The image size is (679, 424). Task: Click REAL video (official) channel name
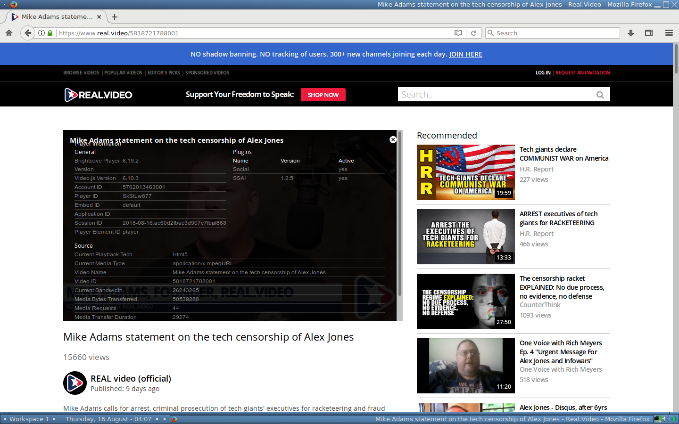click(131, 378)
